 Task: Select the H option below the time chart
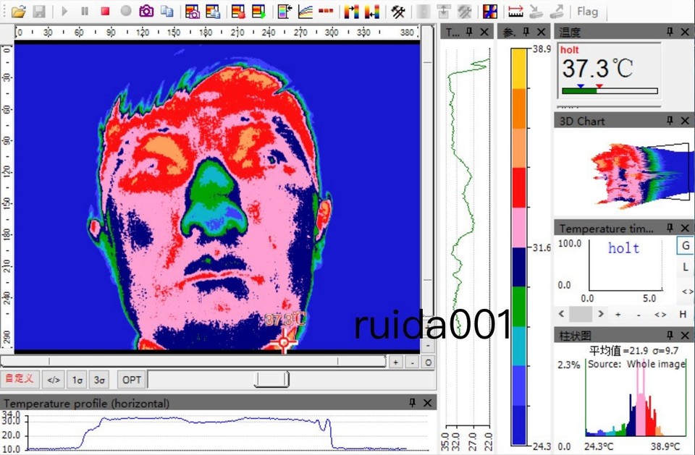coord(683,314)
